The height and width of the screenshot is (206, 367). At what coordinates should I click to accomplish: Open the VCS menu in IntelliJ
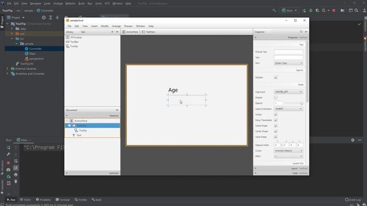click(107, 3)
